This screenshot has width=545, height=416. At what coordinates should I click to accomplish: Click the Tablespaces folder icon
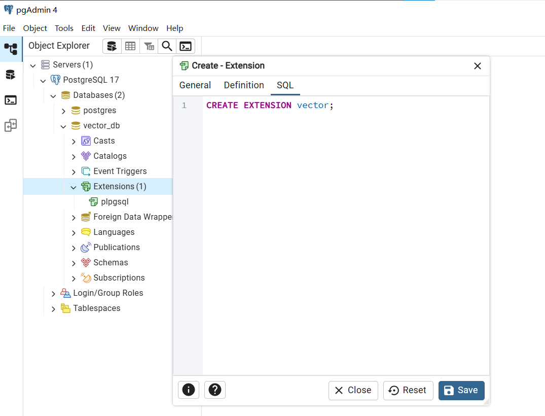(x=65, y=308)
